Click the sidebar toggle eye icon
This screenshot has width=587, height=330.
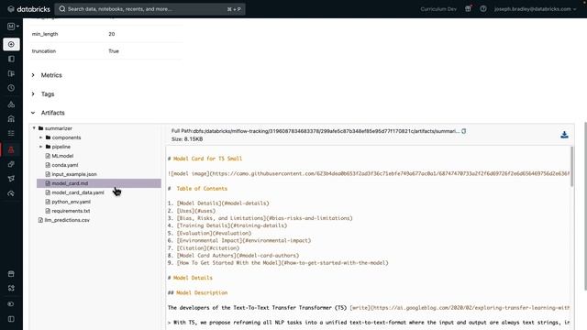11,303
